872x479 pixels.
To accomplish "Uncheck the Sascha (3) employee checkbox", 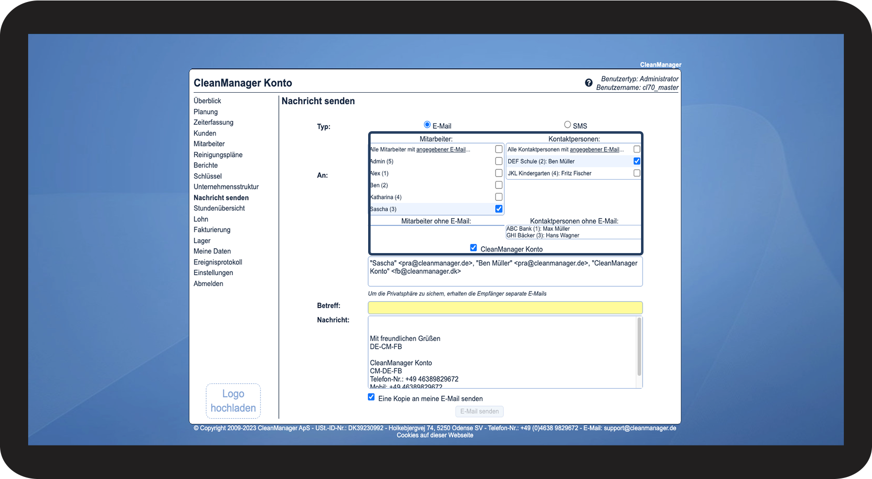I will point(499,209).
